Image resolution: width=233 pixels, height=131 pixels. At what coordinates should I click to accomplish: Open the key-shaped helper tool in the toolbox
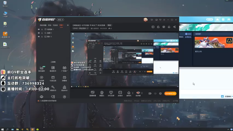pos(53,88)
